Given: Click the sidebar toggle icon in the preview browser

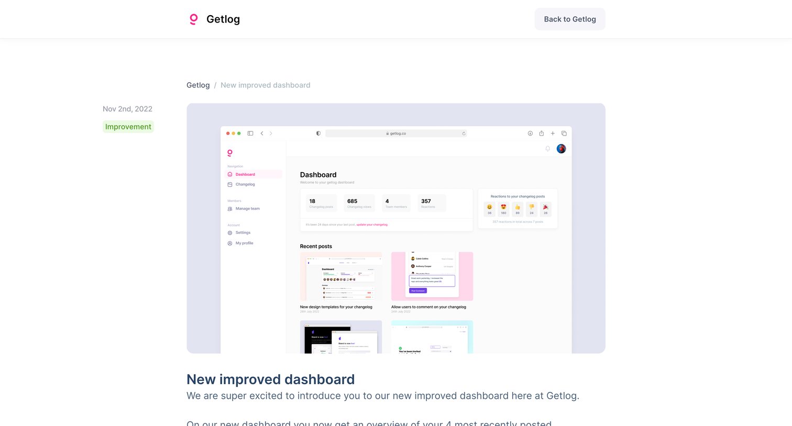Looking at the screenshot, I should [x=250, y=133].
